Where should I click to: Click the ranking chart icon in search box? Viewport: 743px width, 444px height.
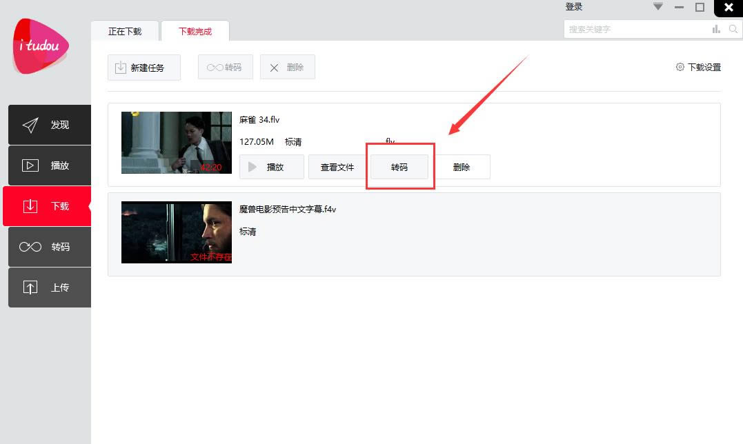[716, 30]
